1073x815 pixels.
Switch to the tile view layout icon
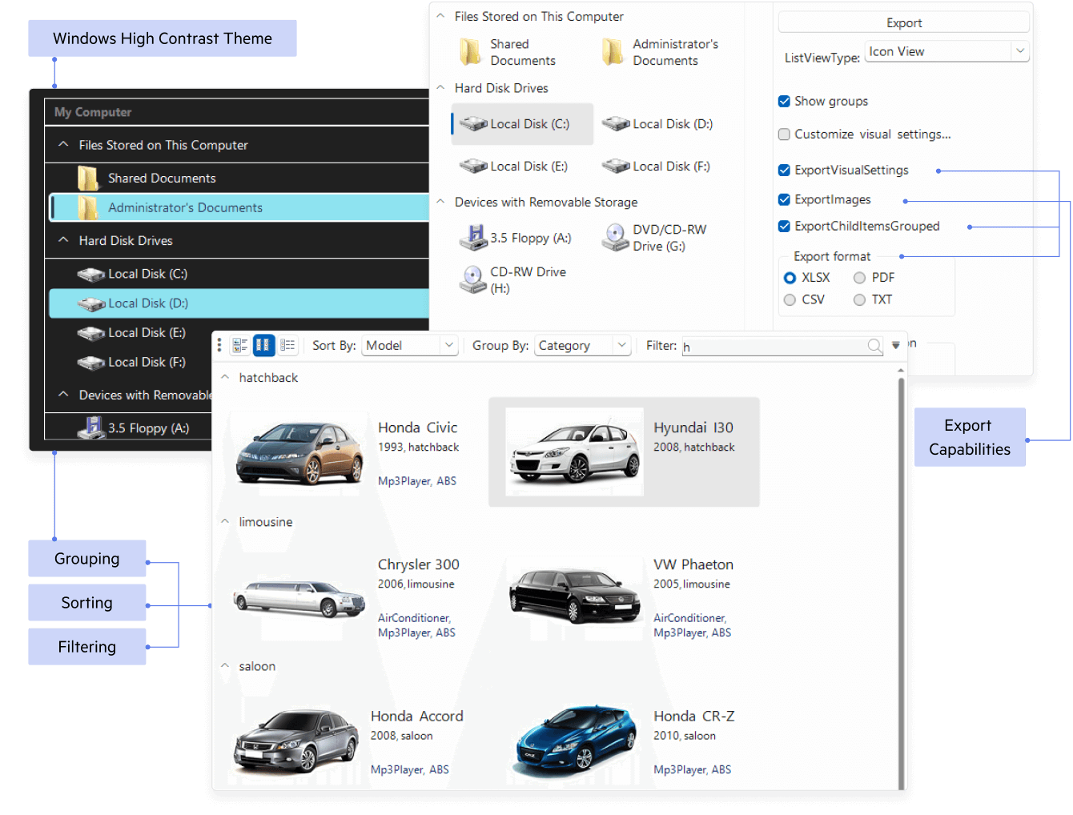[x=263, y=345]
